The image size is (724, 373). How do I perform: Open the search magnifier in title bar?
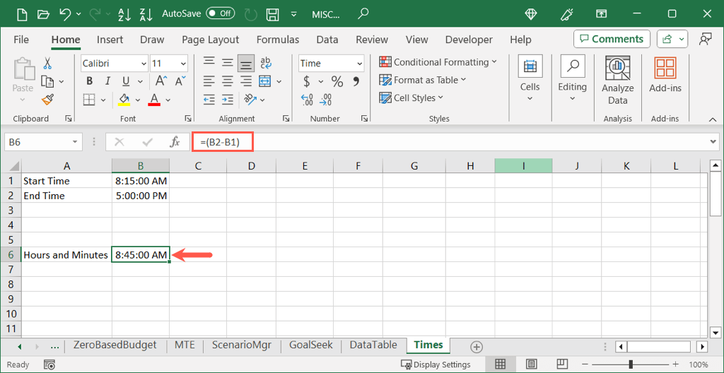click(x=364, y=13)
